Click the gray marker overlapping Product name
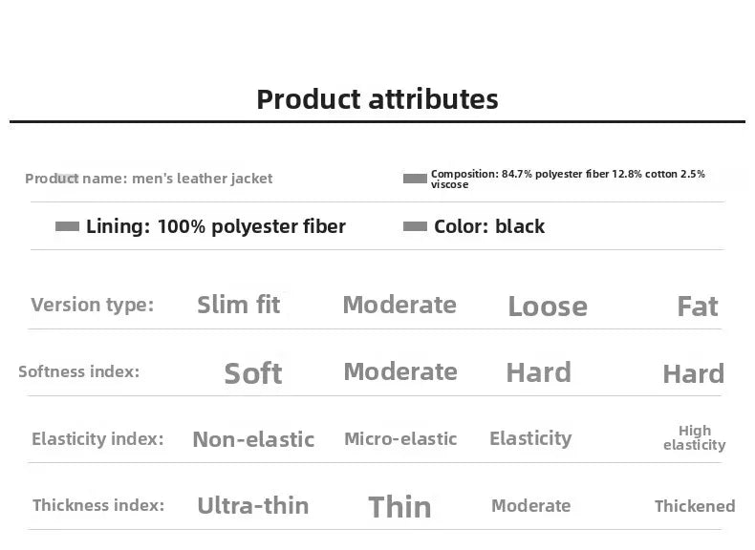 coord(67,178)
